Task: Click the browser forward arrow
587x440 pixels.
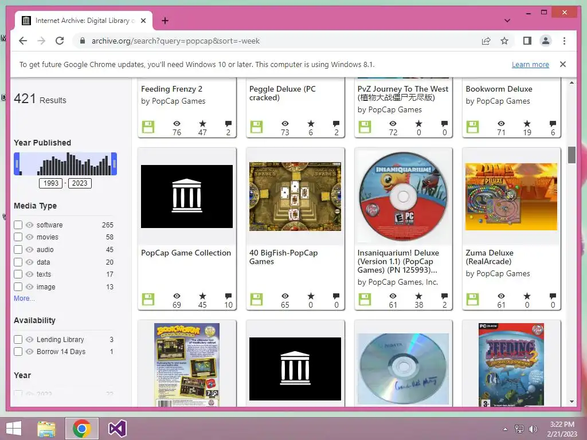Action: click(41, 41)
